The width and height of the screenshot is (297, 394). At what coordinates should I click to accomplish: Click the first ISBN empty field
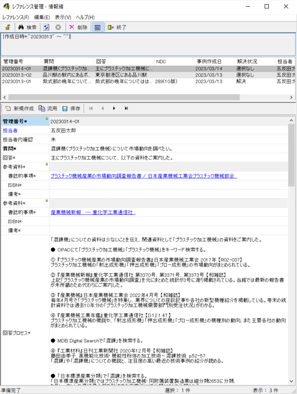[x=168, y=185]
